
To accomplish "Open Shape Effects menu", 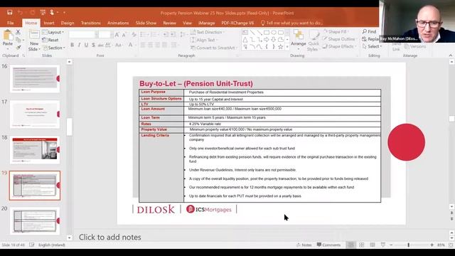I will pos(339,46).
